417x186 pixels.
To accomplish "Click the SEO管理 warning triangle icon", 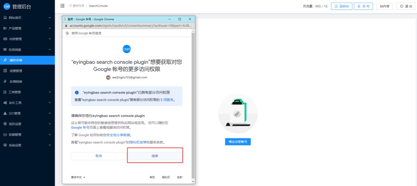I will (x=5, y=113).
